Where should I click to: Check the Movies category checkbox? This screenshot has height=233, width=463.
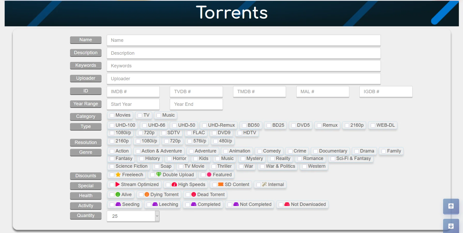tap(112, 115)
